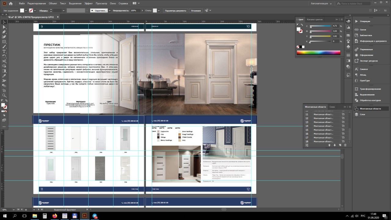Toggle orientation icon for artboard 14

(343, 126)
